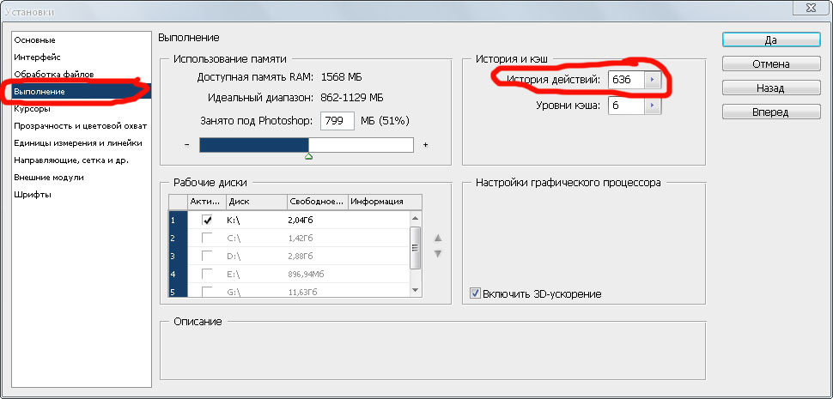Viewport: 833px width, 399px height.
Task: Click the move-down arrow beside scratch disks list
Action: coord(437,254)
